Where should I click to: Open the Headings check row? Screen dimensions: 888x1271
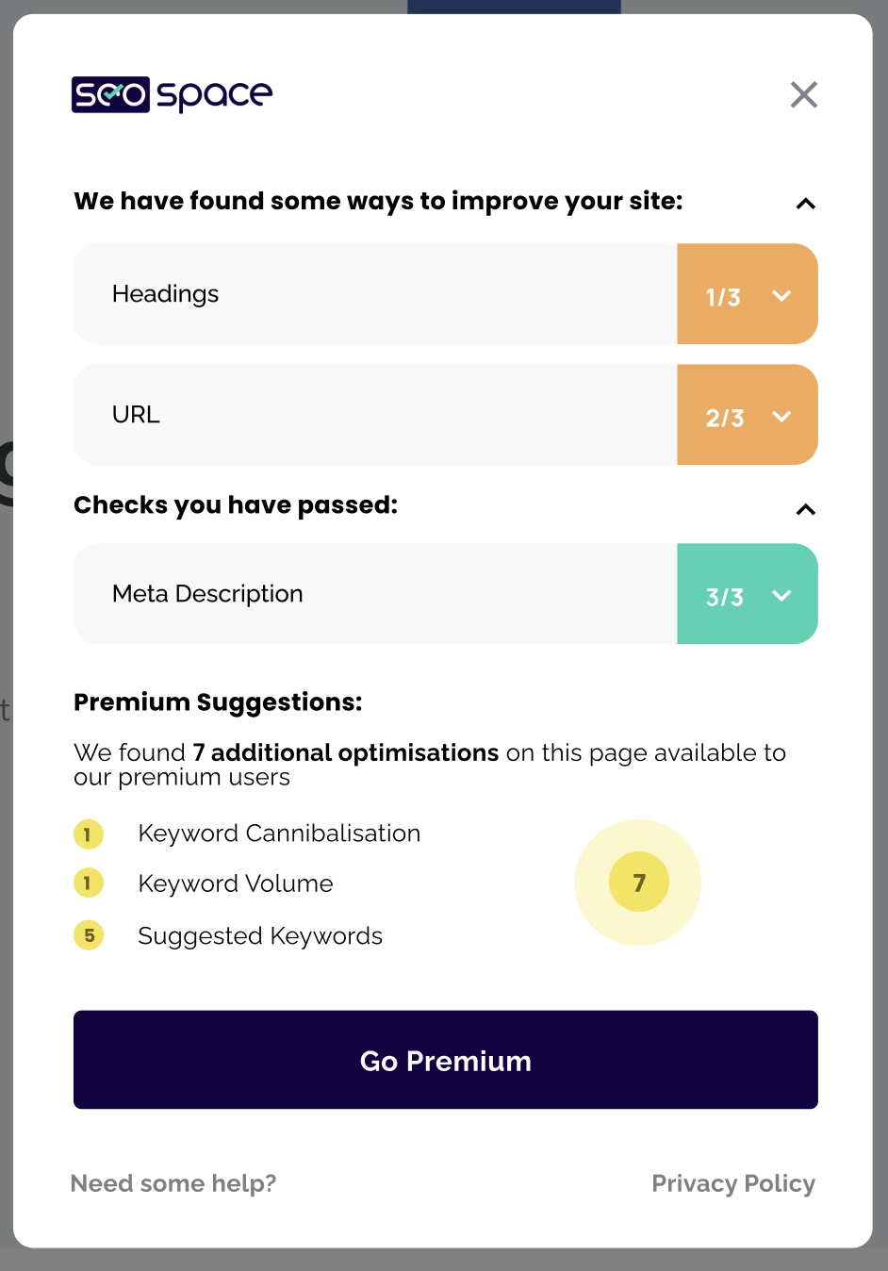[x=446, y=294]
